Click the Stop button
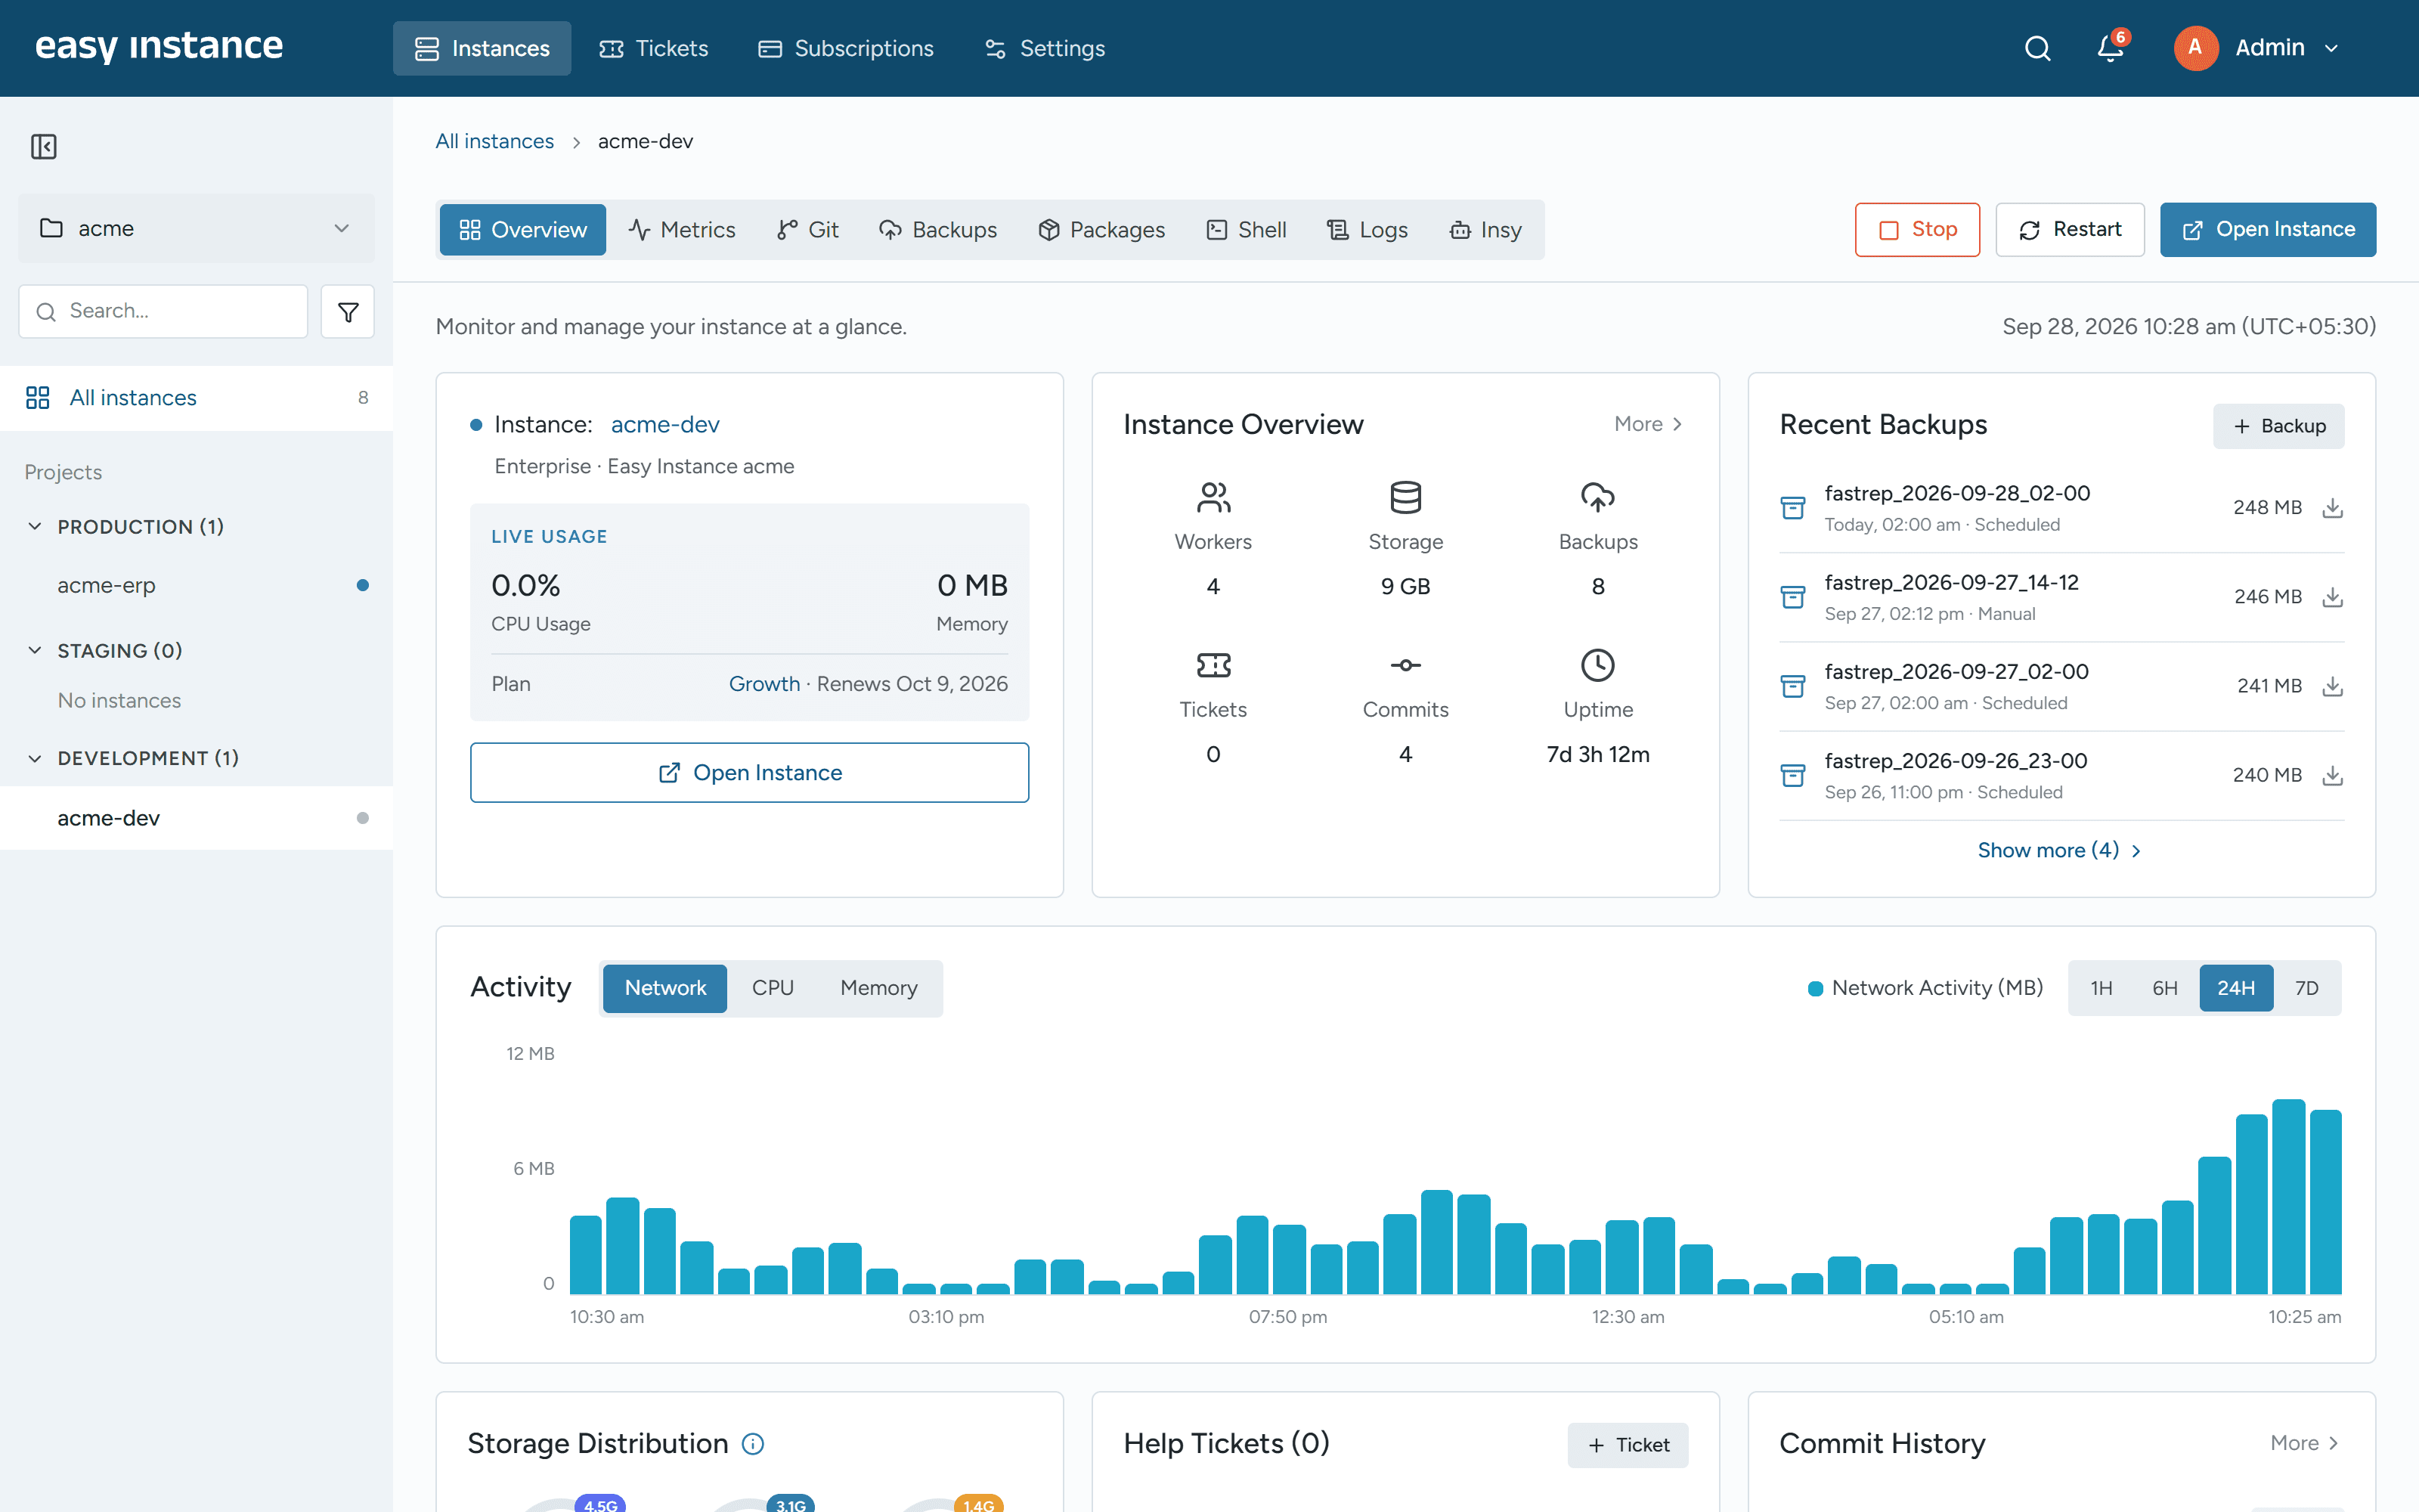 [1917, 230]
